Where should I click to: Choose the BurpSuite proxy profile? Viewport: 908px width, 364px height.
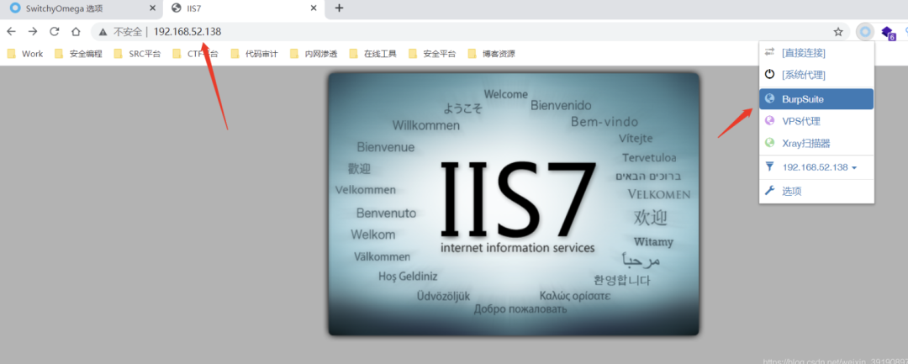(816, 99)
